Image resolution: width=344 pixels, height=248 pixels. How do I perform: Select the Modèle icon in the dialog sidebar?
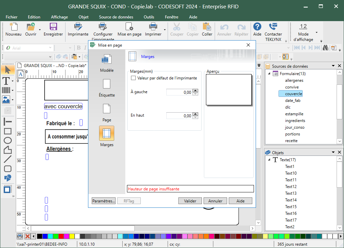[x=106, y=60]
